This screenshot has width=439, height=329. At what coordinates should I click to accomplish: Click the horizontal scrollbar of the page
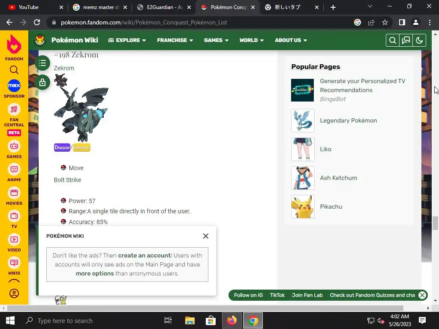tap(205, 308)
